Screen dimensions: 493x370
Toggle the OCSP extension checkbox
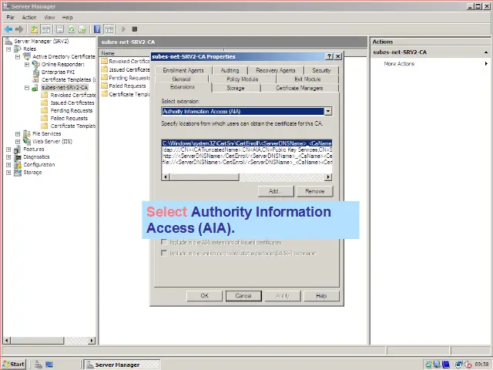(164, 253)
